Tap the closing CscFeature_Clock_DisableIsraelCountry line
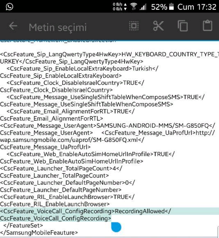 pyautogui.click(x=56, y=90)
